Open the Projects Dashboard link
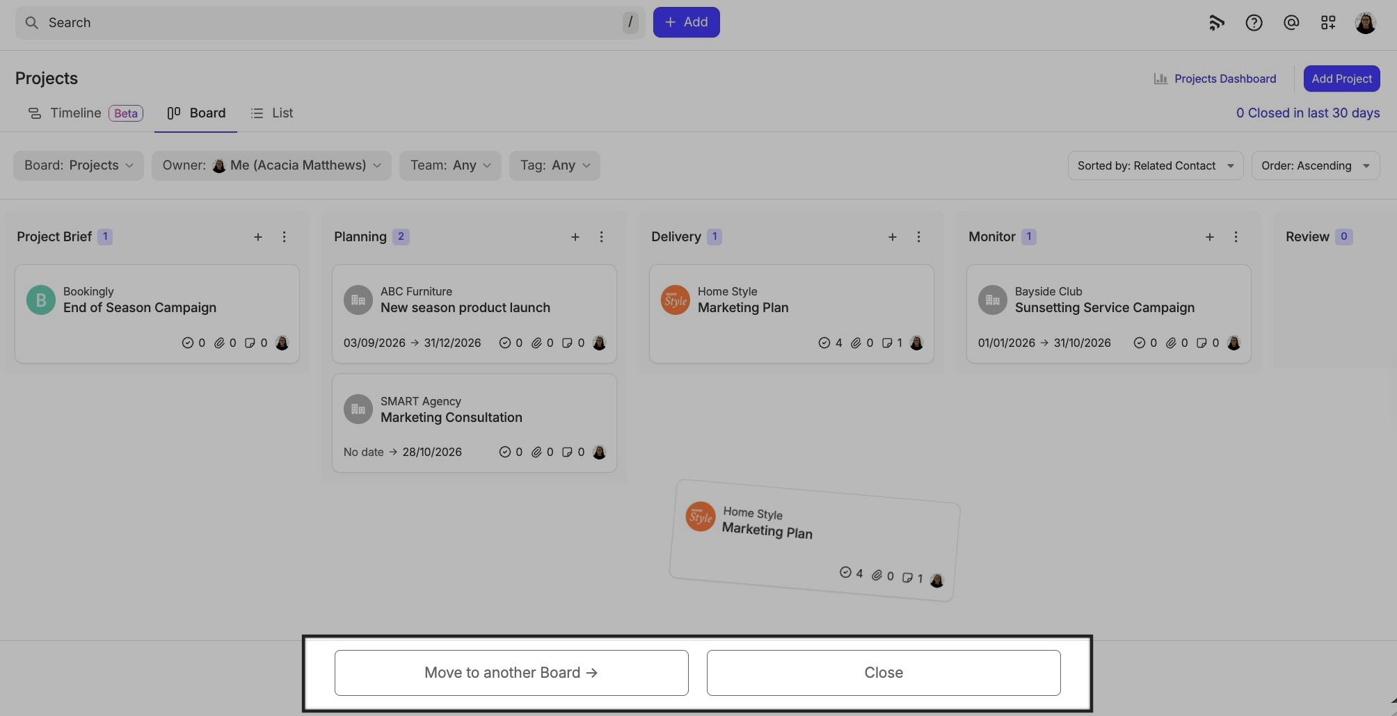 pos(1215,79)
